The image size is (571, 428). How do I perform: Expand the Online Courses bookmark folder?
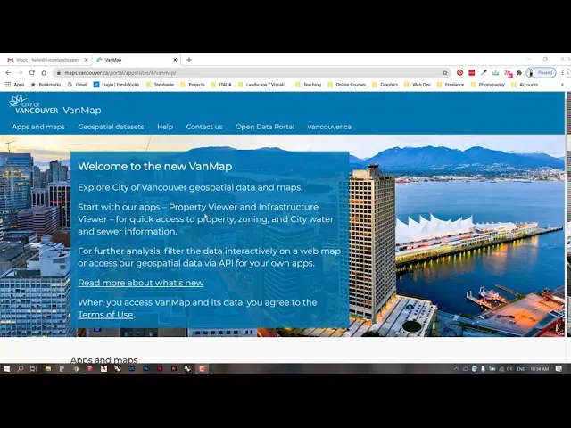click(347, 84)
